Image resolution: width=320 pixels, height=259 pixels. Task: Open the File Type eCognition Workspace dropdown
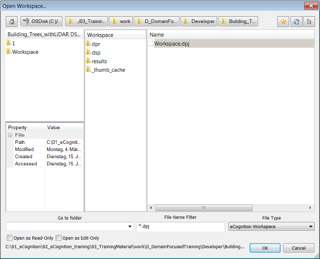[x=272, y=227]
